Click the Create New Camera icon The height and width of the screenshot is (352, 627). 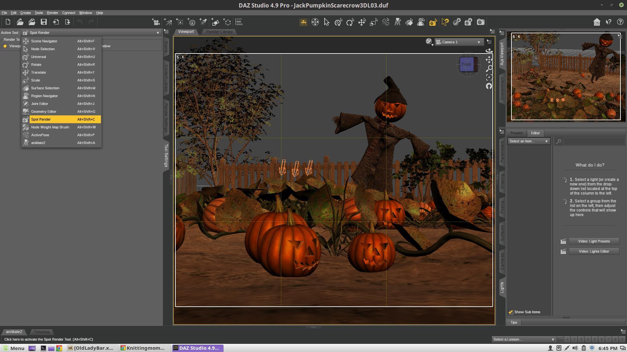[x=156, y=22]
